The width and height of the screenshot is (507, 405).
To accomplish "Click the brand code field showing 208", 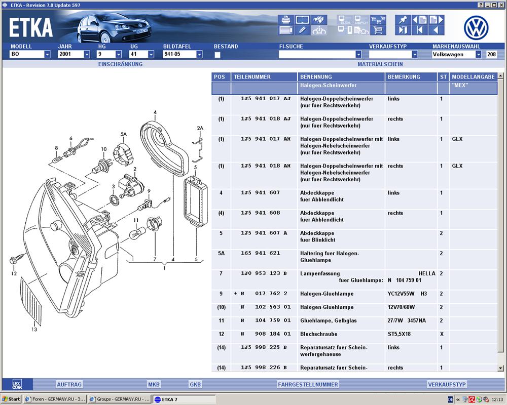I will click(x=491, y=54).
